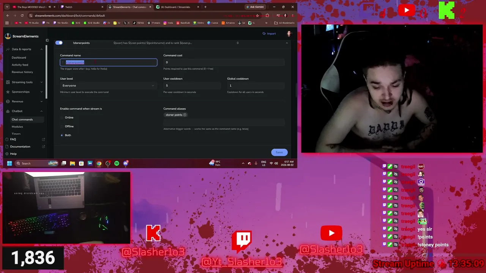Click the address bar URL
Image resolution: width=486 pixels, height=273 pixels.
(x=69, y=16)
